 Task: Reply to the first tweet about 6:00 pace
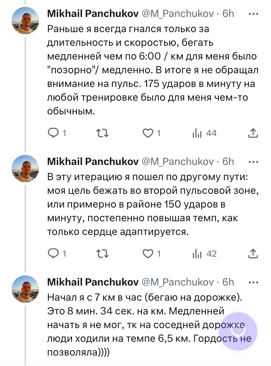click(x=53, y=133)
